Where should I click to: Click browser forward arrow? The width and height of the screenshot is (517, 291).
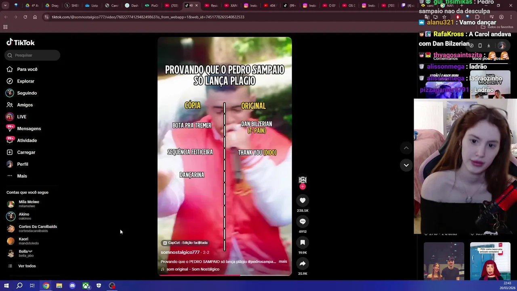pos(15,17)
